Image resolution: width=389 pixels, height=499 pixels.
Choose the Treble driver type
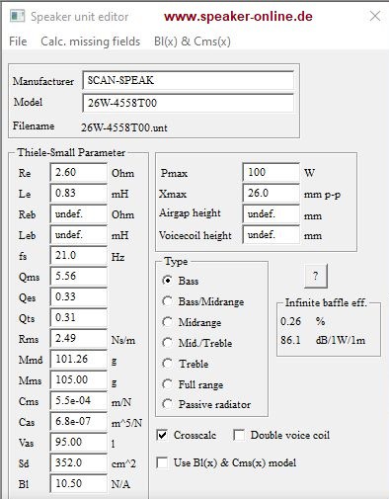168,364
